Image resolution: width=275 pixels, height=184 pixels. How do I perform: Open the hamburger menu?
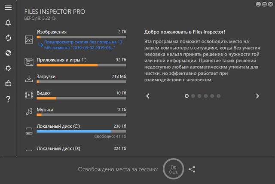coord(8,8)
